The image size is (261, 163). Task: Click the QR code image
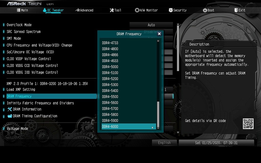click(248, 124)
